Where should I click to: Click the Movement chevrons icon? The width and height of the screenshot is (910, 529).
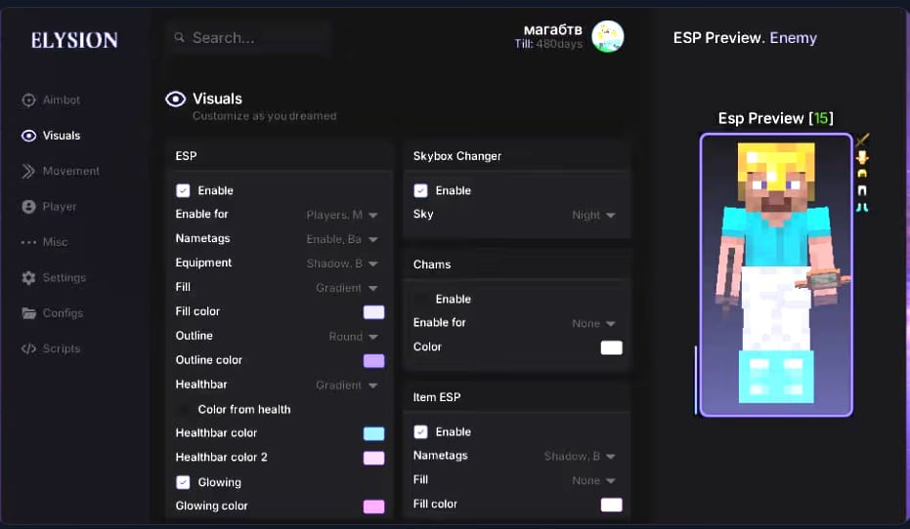pos(28,171)
